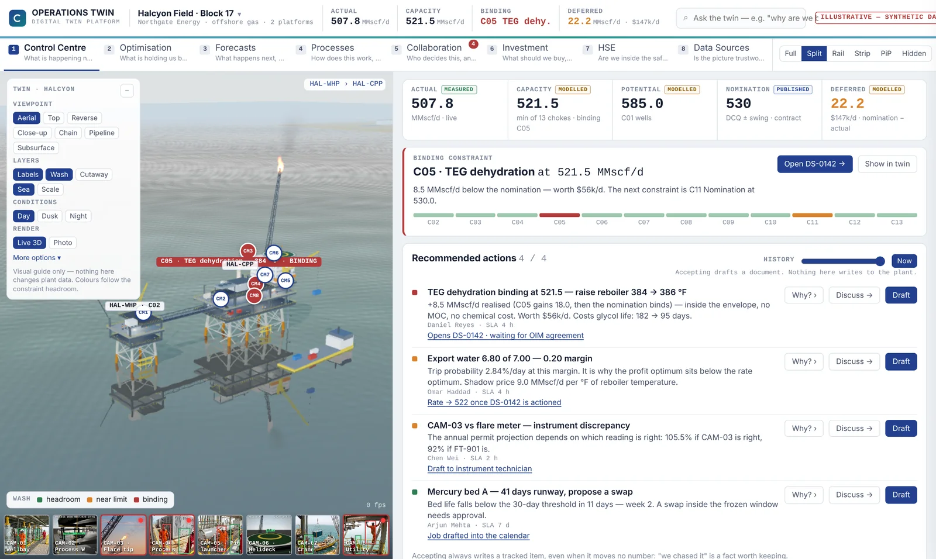This screenshot has height=559, width=936.
Task: Enable the Cutaway layer
Action: coord(94,174)
